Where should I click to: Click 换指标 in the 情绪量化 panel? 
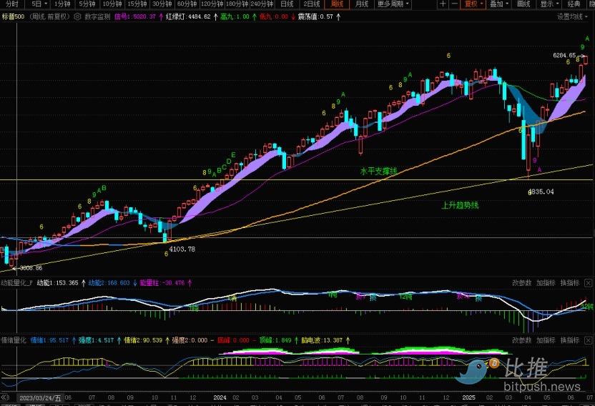569,340
